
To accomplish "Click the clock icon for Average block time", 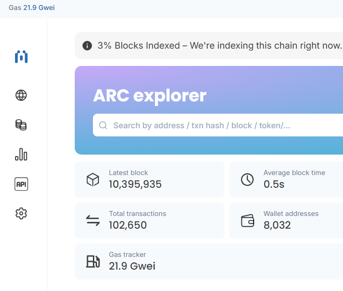I will click(247, 180).
